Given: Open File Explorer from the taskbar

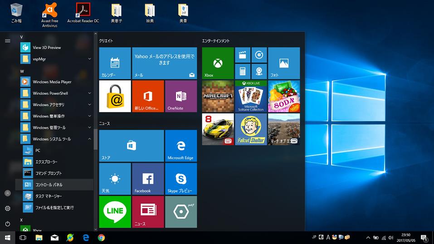Looking at the screenshot, I should [x=39, y=238].
